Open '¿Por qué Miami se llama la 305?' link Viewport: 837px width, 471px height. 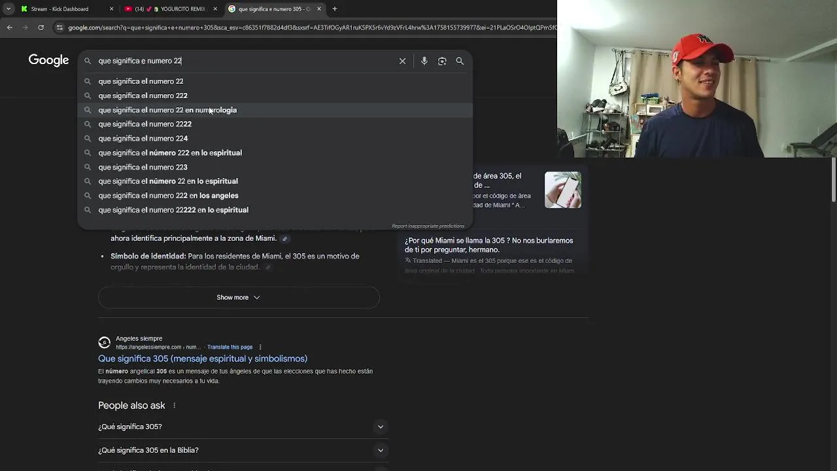489,245
